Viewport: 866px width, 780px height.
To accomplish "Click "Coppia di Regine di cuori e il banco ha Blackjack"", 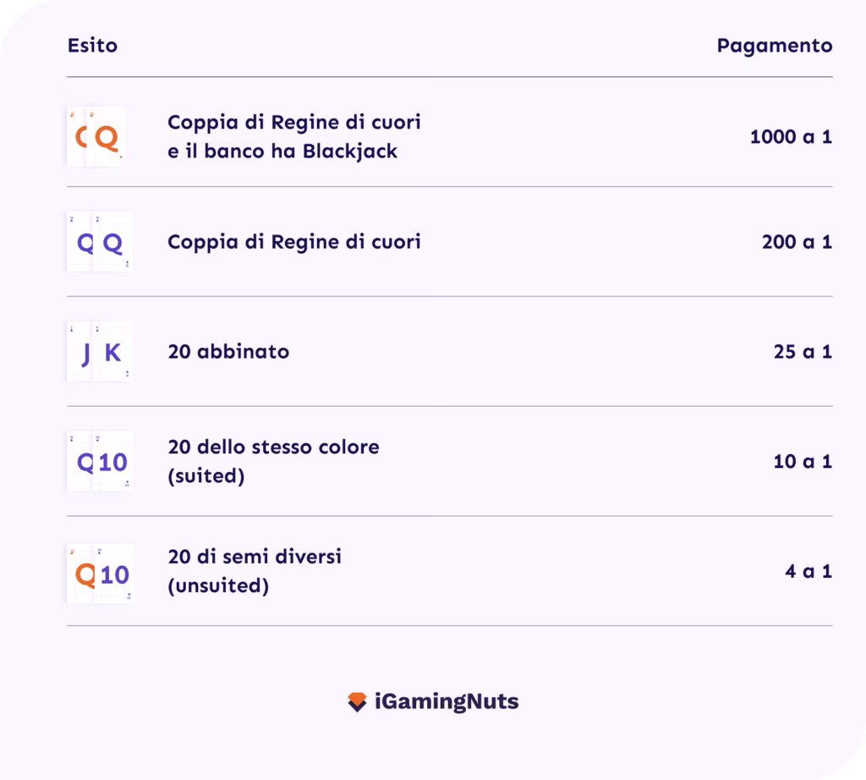I will [293, 136].
